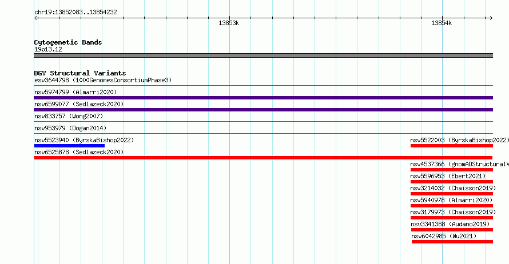Open the nsv5940978 Almarri2020 label

pyautogui.click(x=452, y=200)
